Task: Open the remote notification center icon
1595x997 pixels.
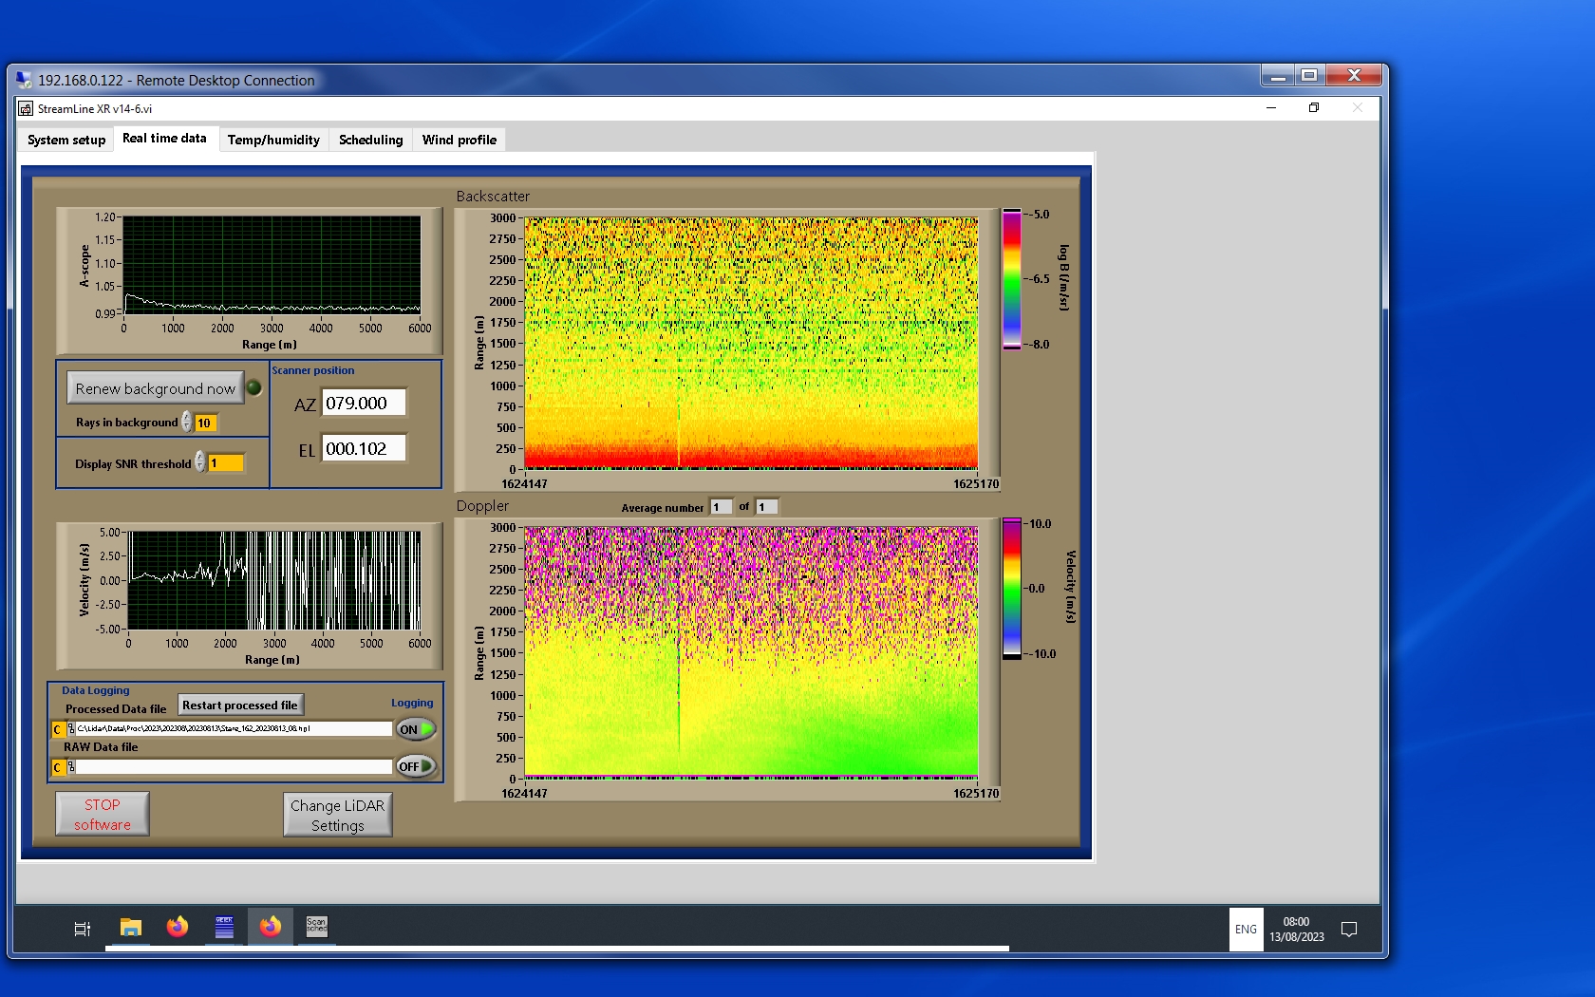Action: tap(1348, 930)
